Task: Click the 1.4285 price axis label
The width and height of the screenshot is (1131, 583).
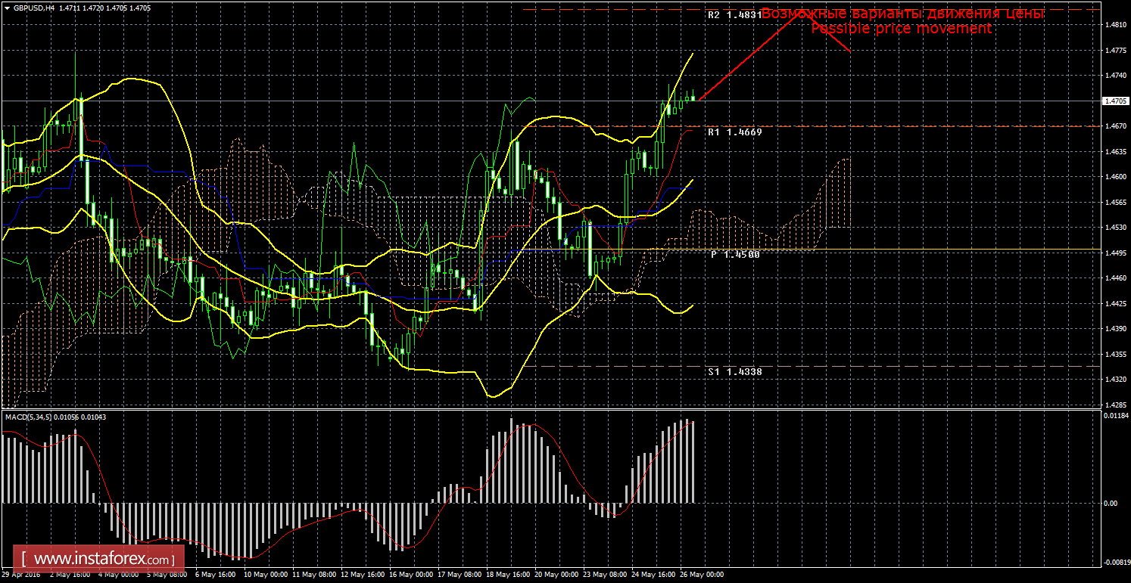Action: 1114,405
